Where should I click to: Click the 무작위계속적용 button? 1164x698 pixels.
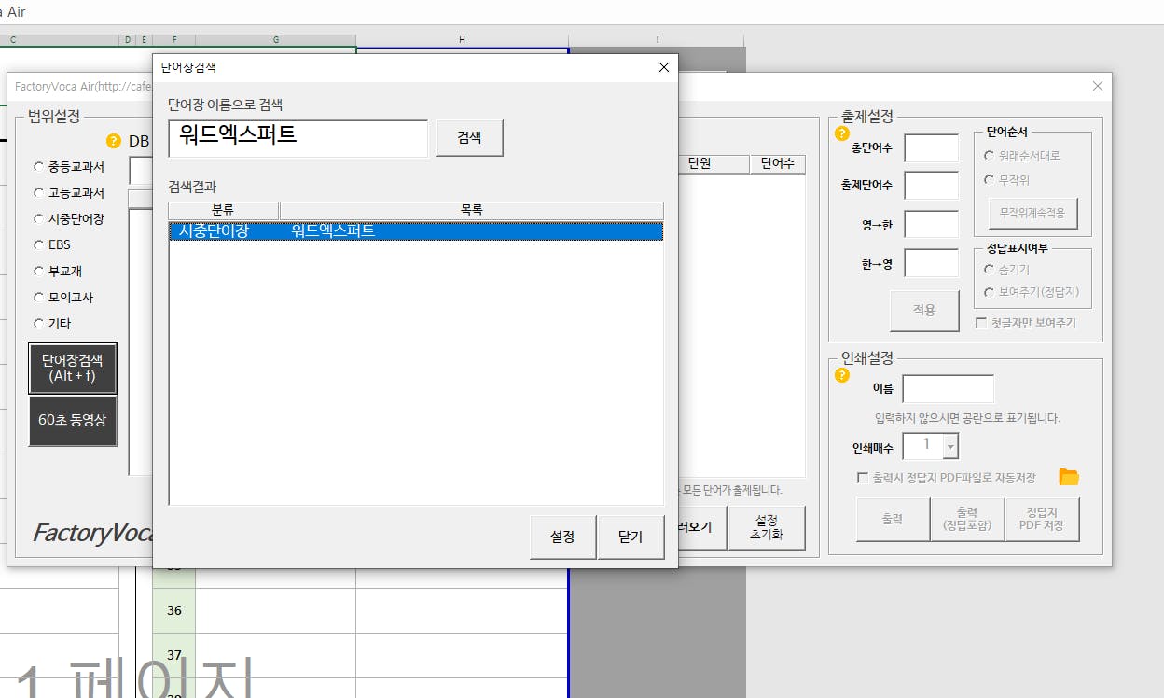coord(1032,213)
